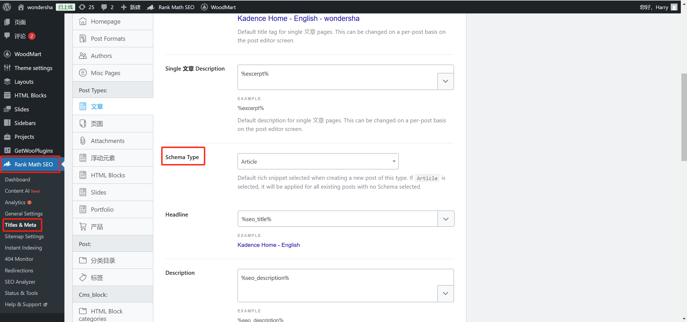Switch to the Misc Pages tab
Screen dimensions: 687x322
coord(105,73)
